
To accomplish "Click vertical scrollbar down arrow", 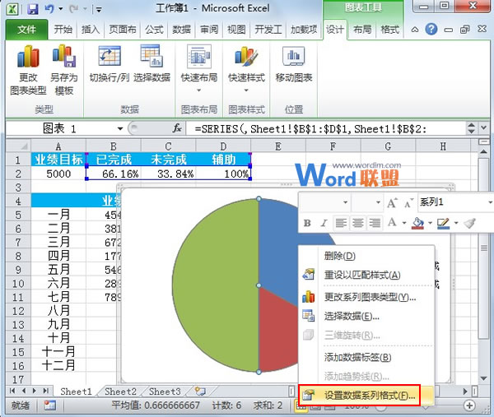I will click(483, 378).
